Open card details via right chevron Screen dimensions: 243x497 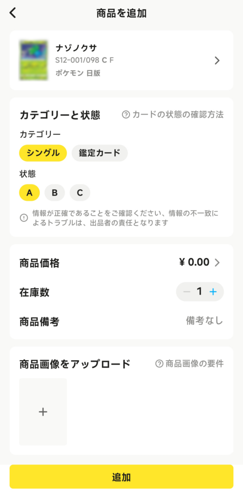tap(217, 61)
